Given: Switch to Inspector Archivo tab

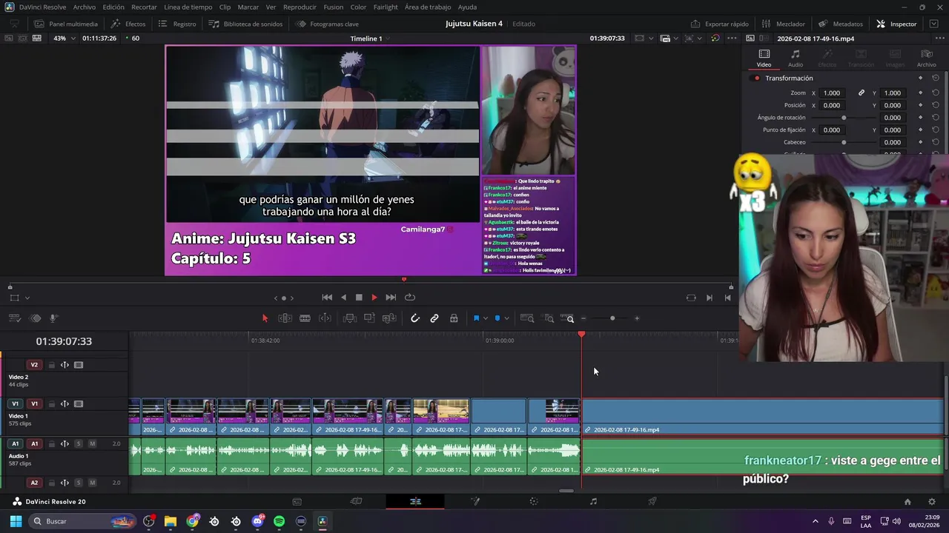Looking at the screenshot, I should pos(927,58).
